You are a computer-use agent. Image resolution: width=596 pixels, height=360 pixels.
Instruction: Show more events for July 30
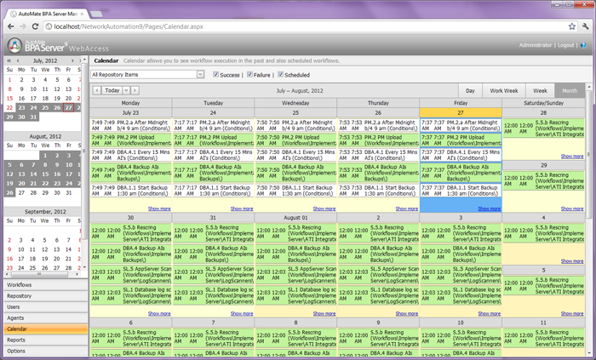159,314
